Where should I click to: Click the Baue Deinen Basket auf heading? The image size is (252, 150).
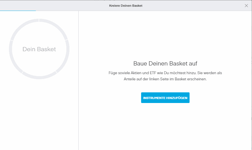[165, 64]
